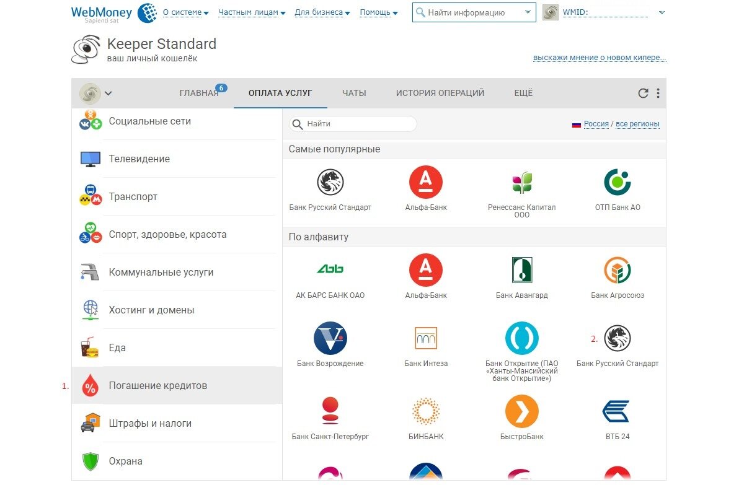Click the Спорт, здоровье, красота icon
Screen dimensions: 744x485
(91, 234)
